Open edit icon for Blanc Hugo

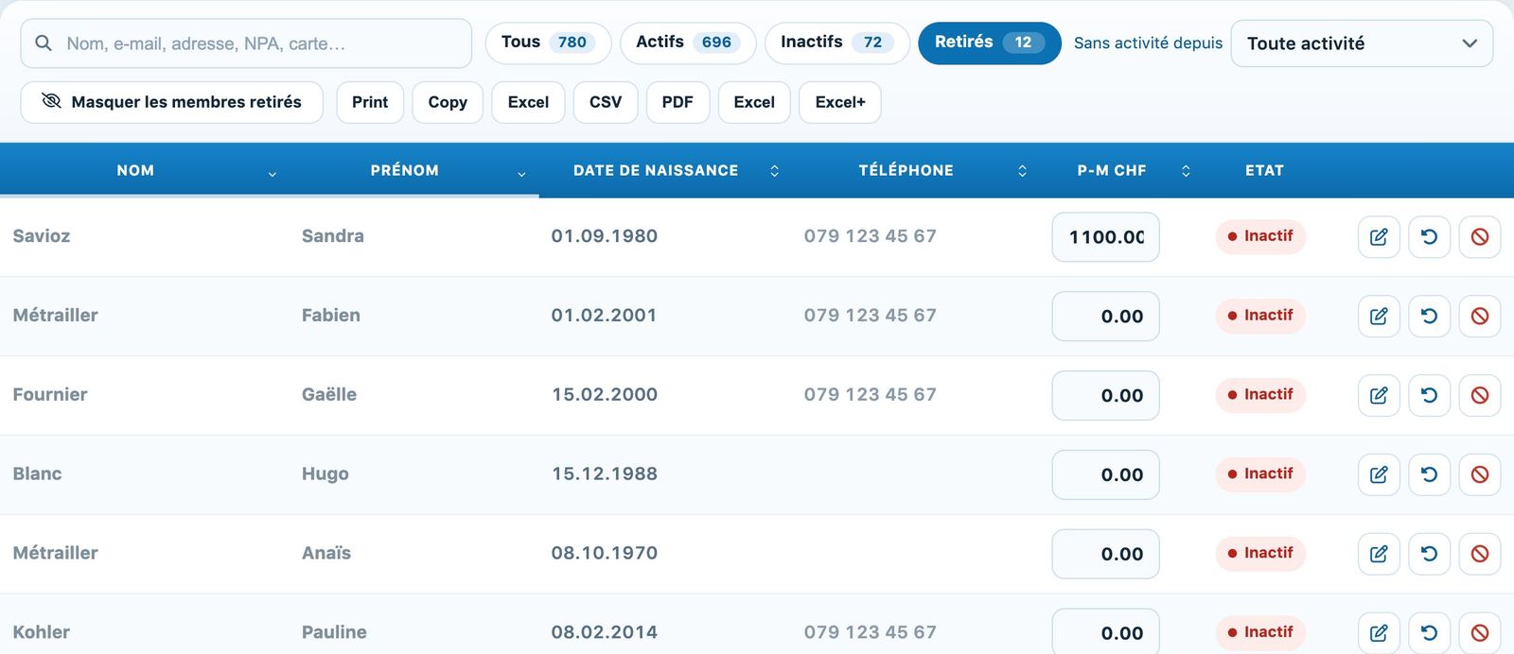(x=1379, y=475)
